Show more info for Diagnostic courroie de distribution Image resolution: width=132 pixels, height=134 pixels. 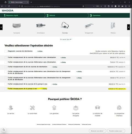coord(40,51)
